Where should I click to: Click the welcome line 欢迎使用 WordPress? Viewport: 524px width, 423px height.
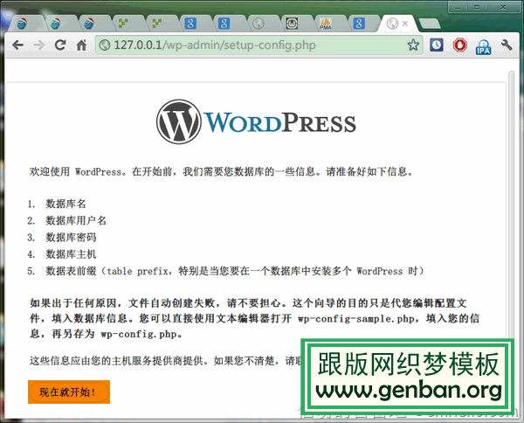click(222, 172)
